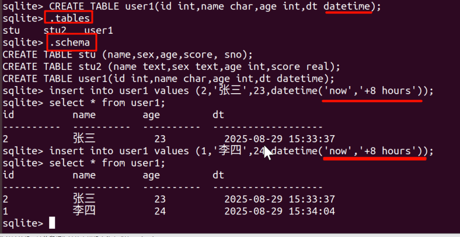Click the insert statement for '李四'

(241, 151)
